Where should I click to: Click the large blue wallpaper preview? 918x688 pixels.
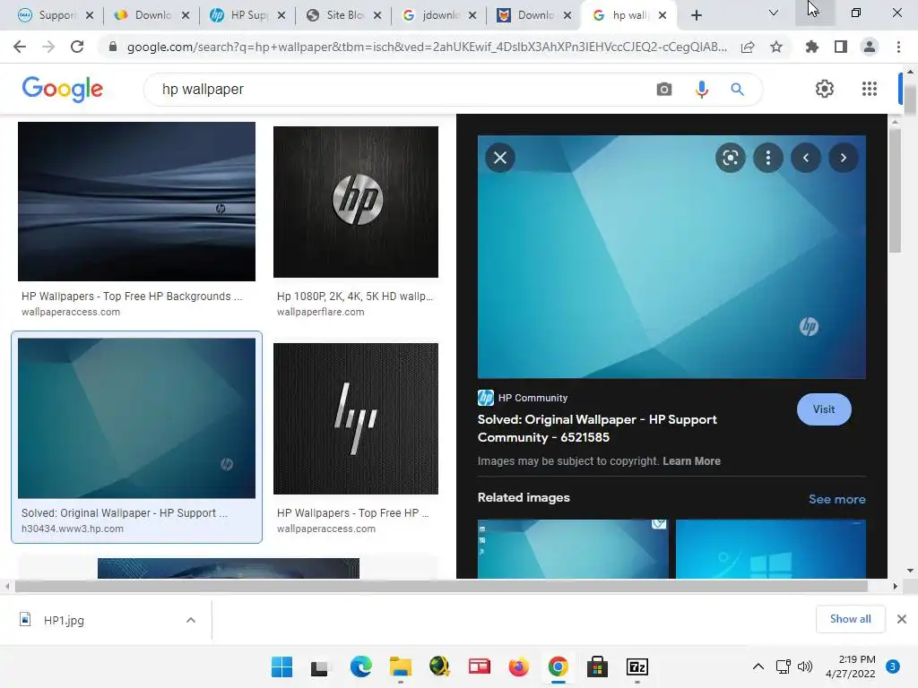(671, 257)
